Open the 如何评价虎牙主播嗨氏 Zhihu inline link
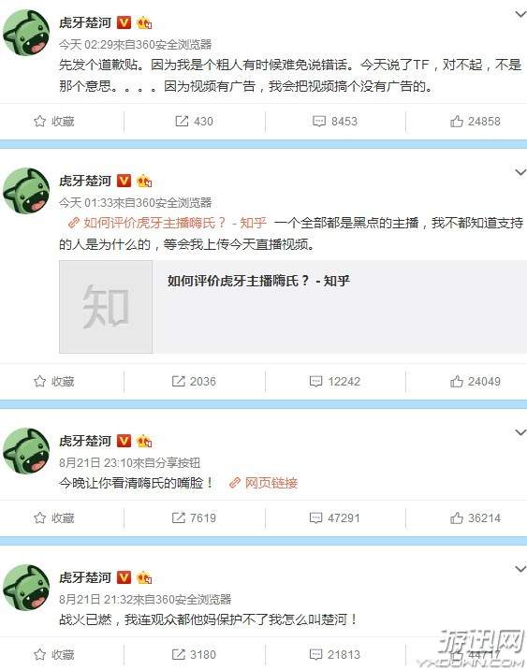The image size is (527, 670). point(168,223)
